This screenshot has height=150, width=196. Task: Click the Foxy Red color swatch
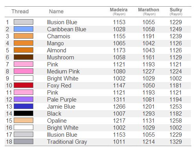24,85
